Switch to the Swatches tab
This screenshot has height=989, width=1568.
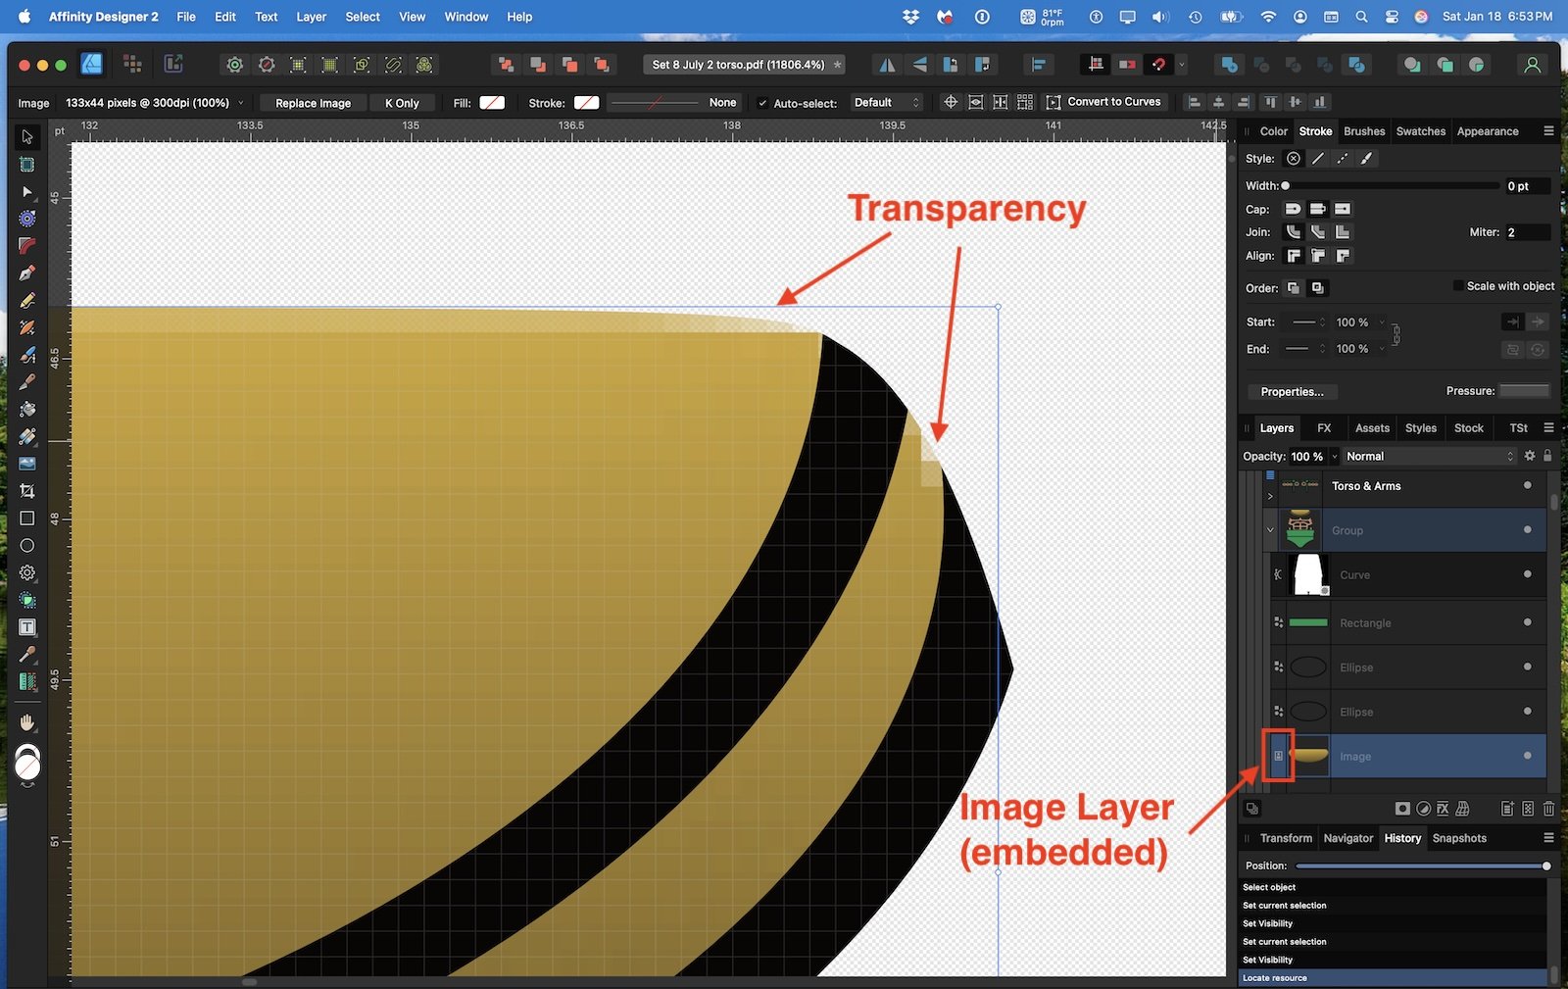pos(1421,131)
